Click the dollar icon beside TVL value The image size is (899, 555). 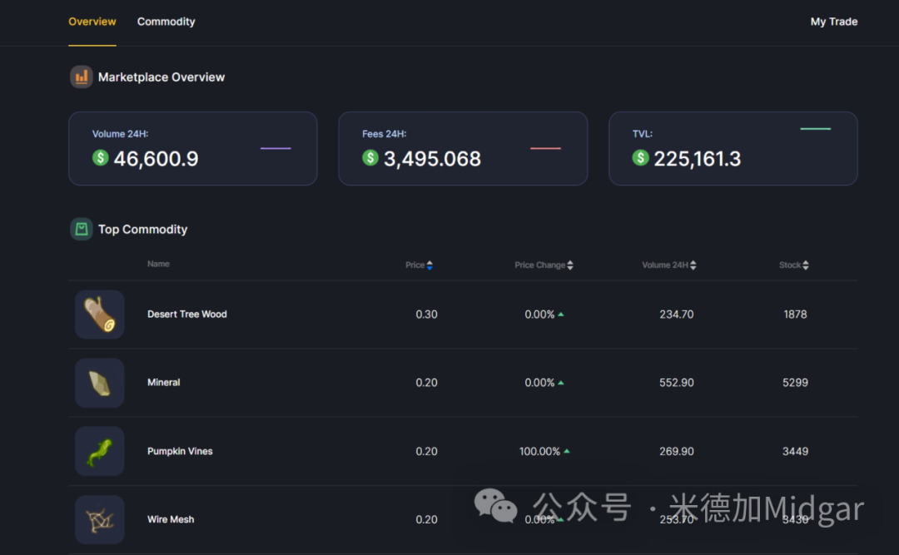click(x=640, y=158)
